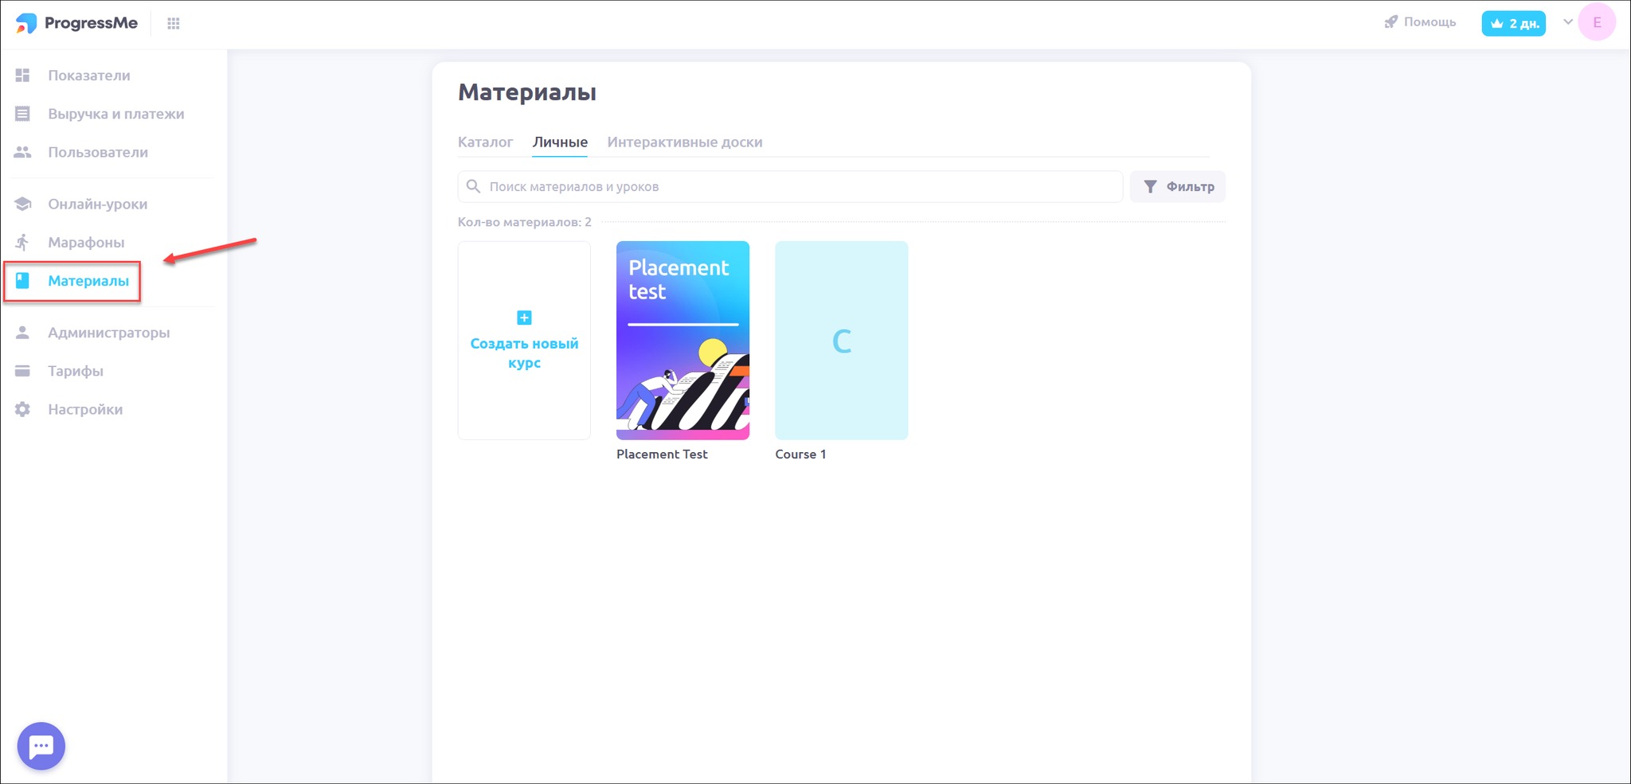Click the plus icon to create course

[x=524, y=318]
